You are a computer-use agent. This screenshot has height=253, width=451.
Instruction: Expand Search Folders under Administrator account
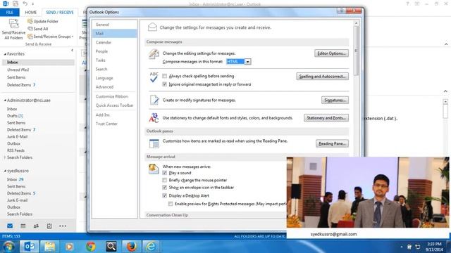(x=5, y=157)
